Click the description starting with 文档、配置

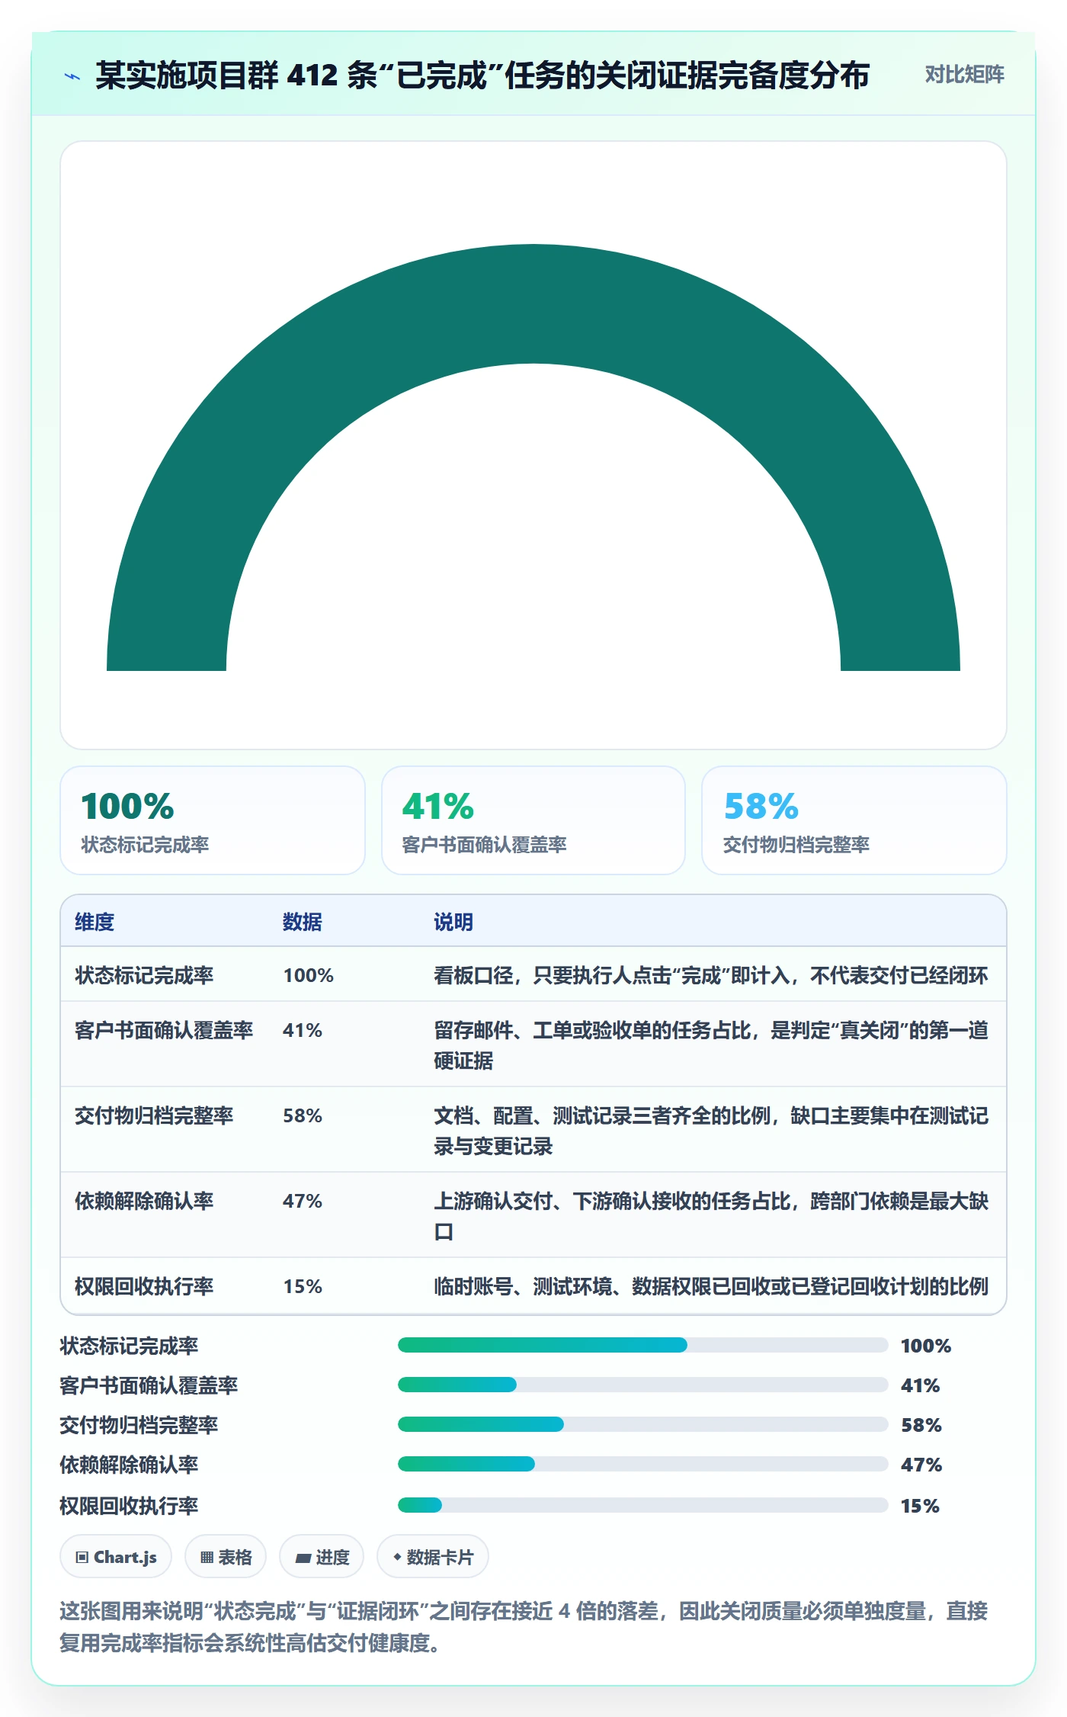point(711,1131)
